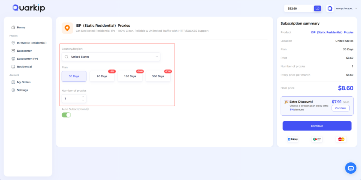Click the Quarkip logo

coord(29,8)
